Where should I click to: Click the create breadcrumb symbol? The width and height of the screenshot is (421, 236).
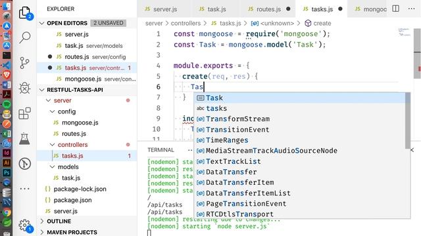click(318, 24)
